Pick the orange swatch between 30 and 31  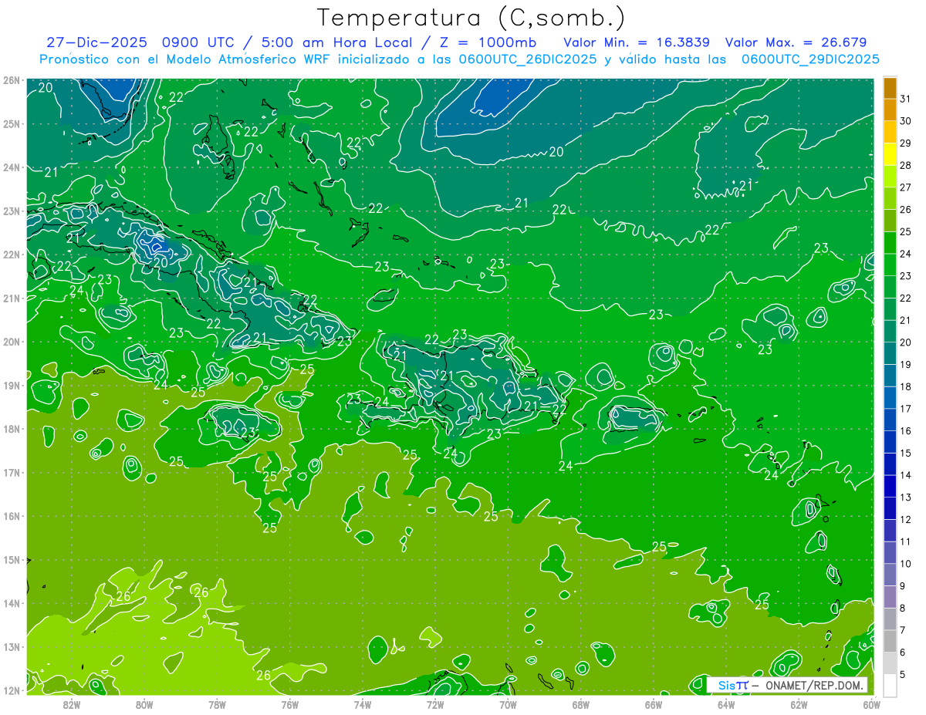pos(890,110)
